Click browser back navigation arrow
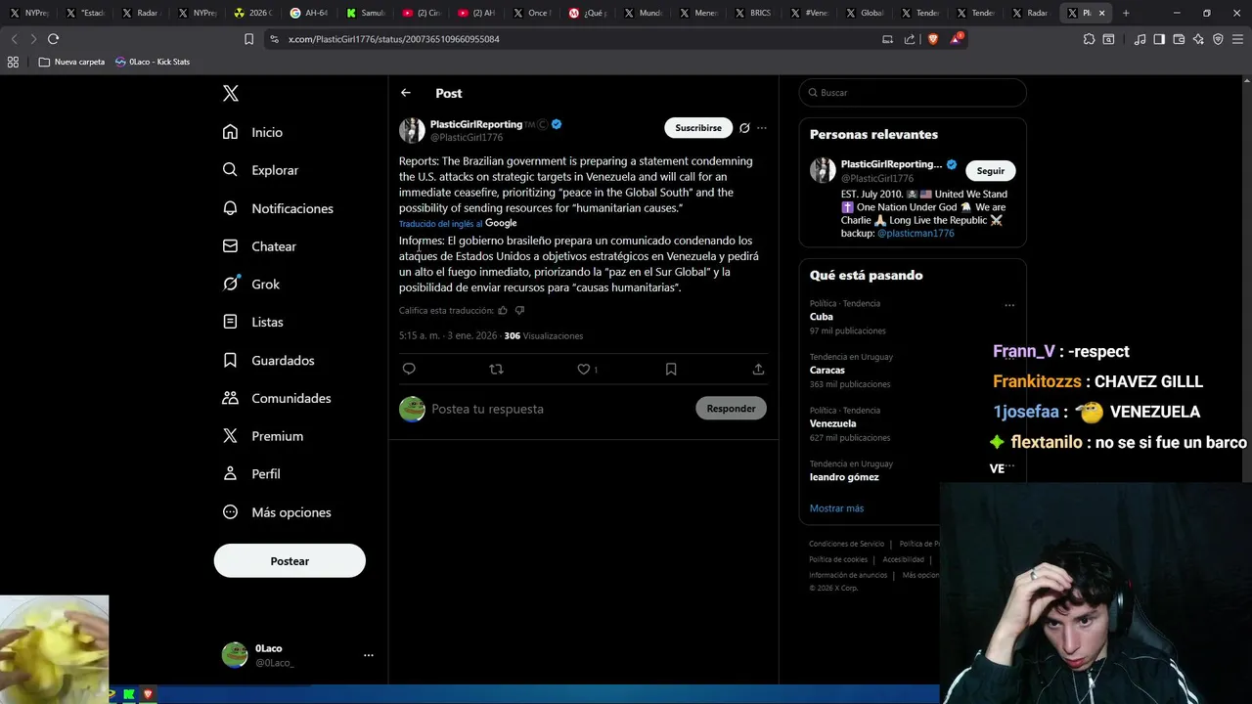This screenshot has height=704, width=1252. click(x=14, y=39)
